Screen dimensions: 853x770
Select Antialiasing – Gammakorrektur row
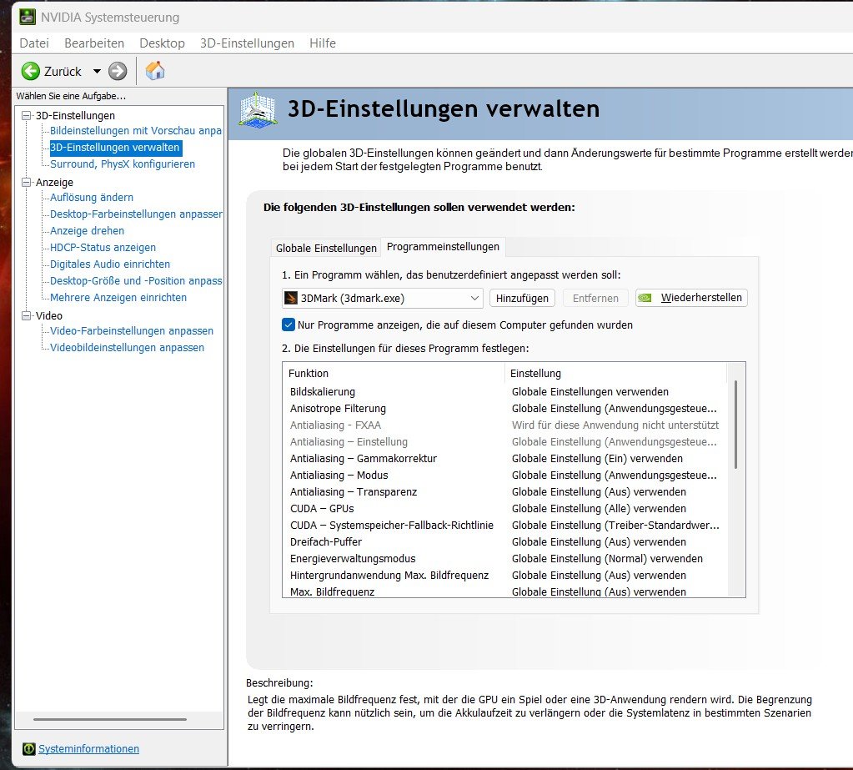(504, 459)
